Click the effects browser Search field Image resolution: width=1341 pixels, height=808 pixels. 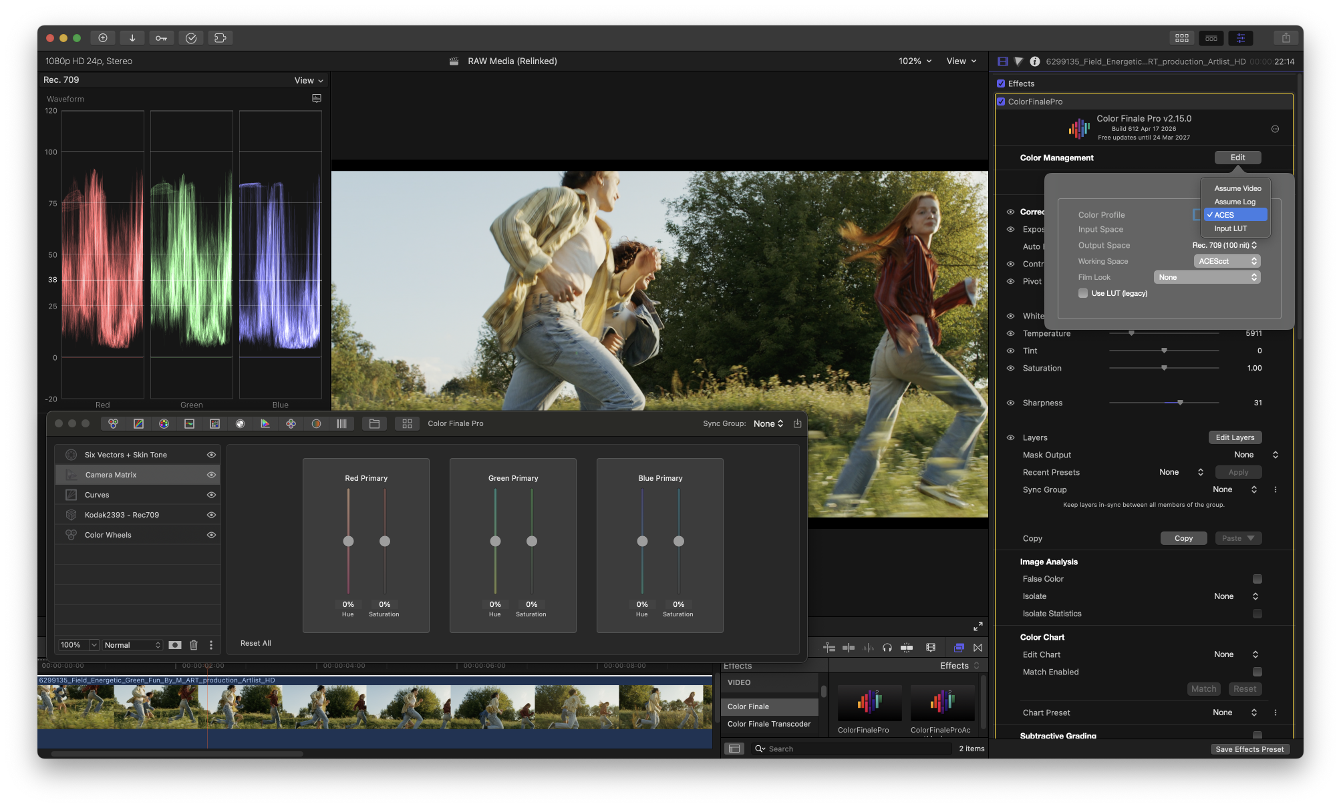[x=851, y=749]
